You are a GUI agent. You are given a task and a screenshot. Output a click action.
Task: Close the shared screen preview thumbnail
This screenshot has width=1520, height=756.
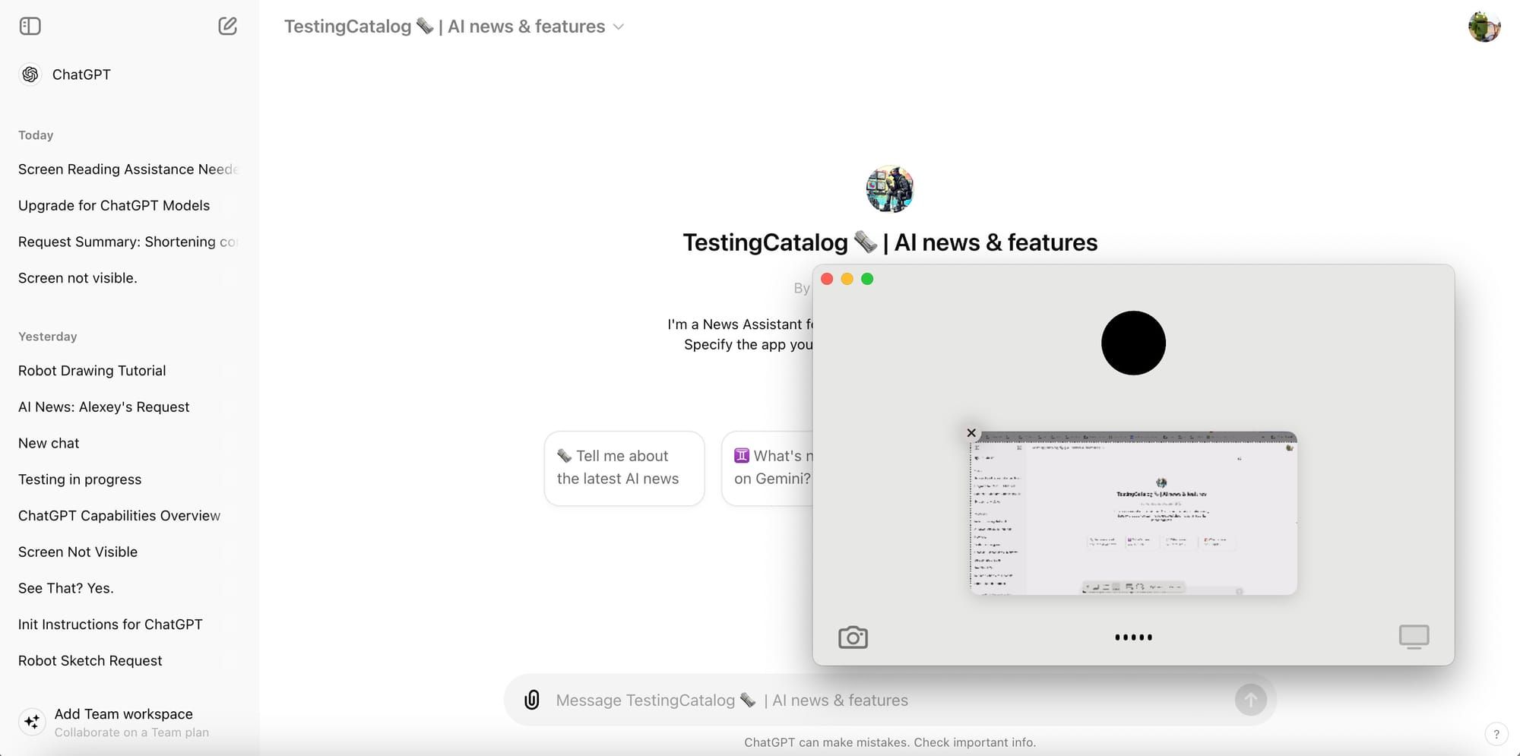click(971, 432)
